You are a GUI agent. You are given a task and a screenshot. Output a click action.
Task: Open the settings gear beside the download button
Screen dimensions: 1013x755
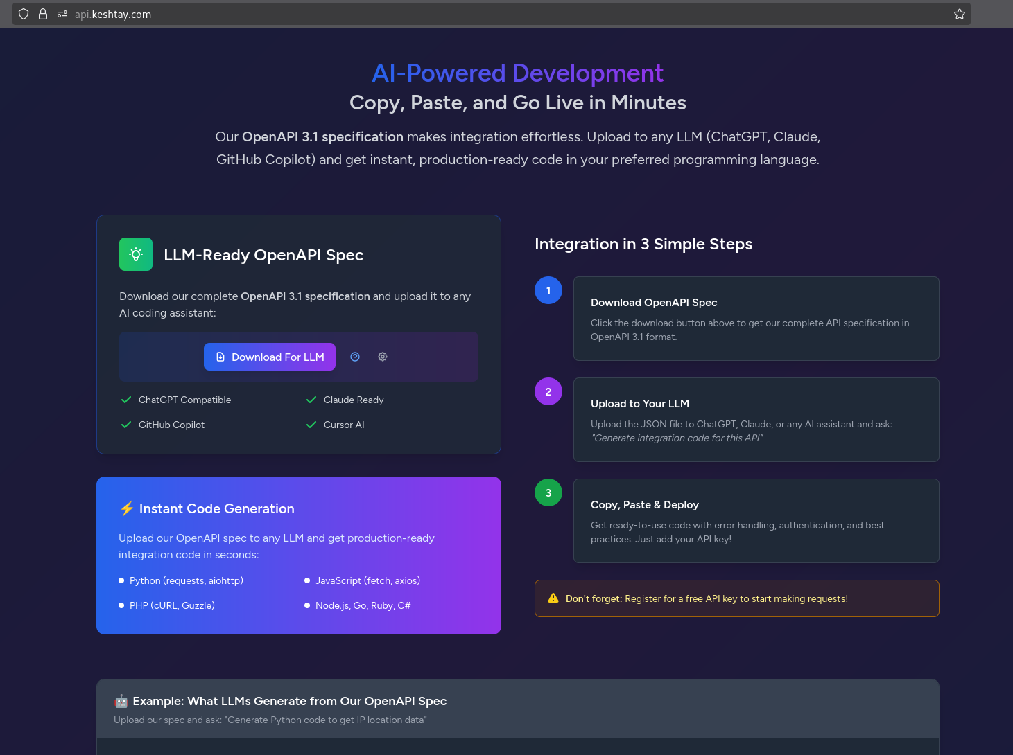click(x=383, y=357)
